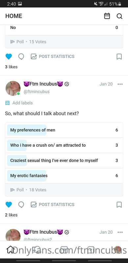Tap the Ftm Incubus profile avatar
This screenshot has width=128, height=263.
(13, 88)
